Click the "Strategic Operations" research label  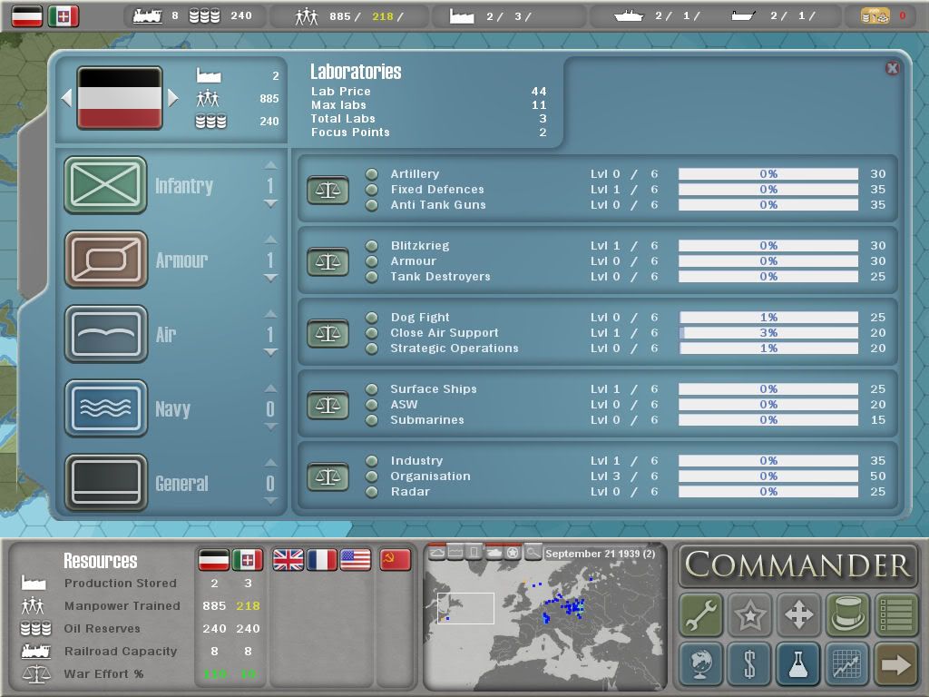click(454, 348)
